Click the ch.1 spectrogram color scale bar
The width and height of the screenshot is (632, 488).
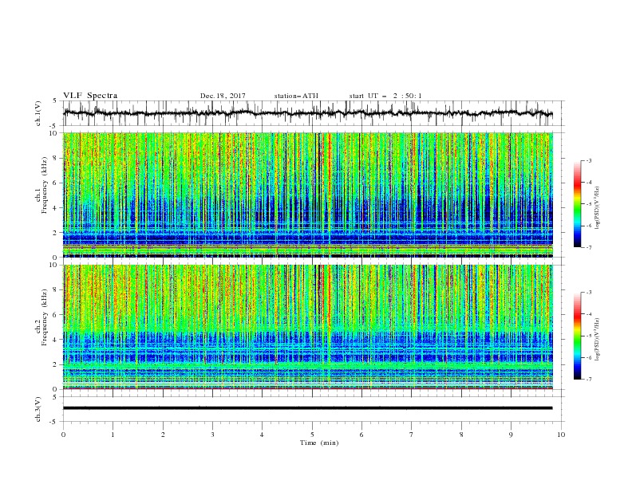[x=577, y=204]
